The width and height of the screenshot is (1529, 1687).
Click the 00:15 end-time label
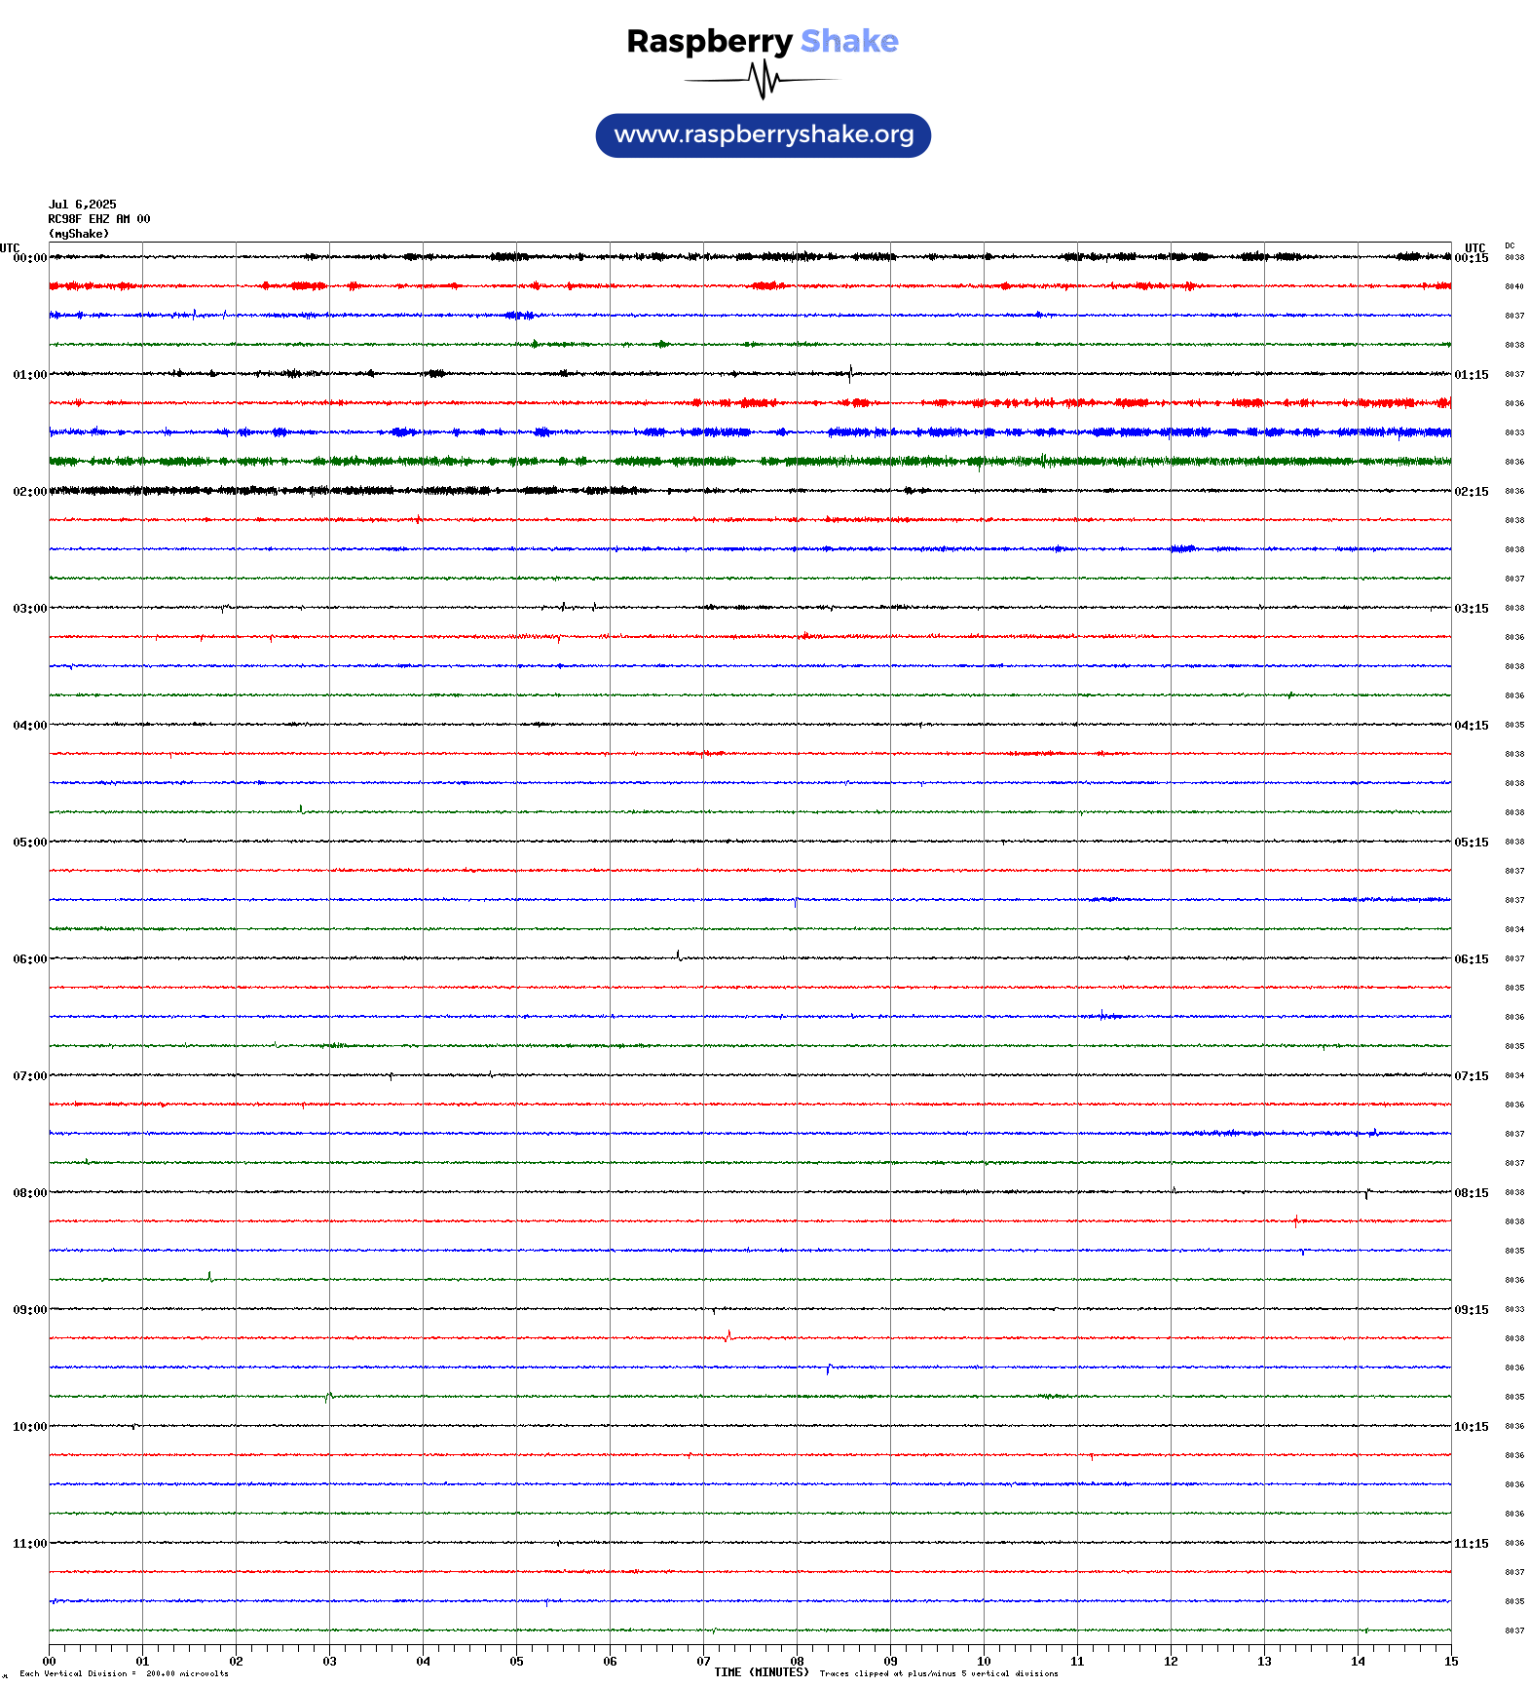point(1472,258)
